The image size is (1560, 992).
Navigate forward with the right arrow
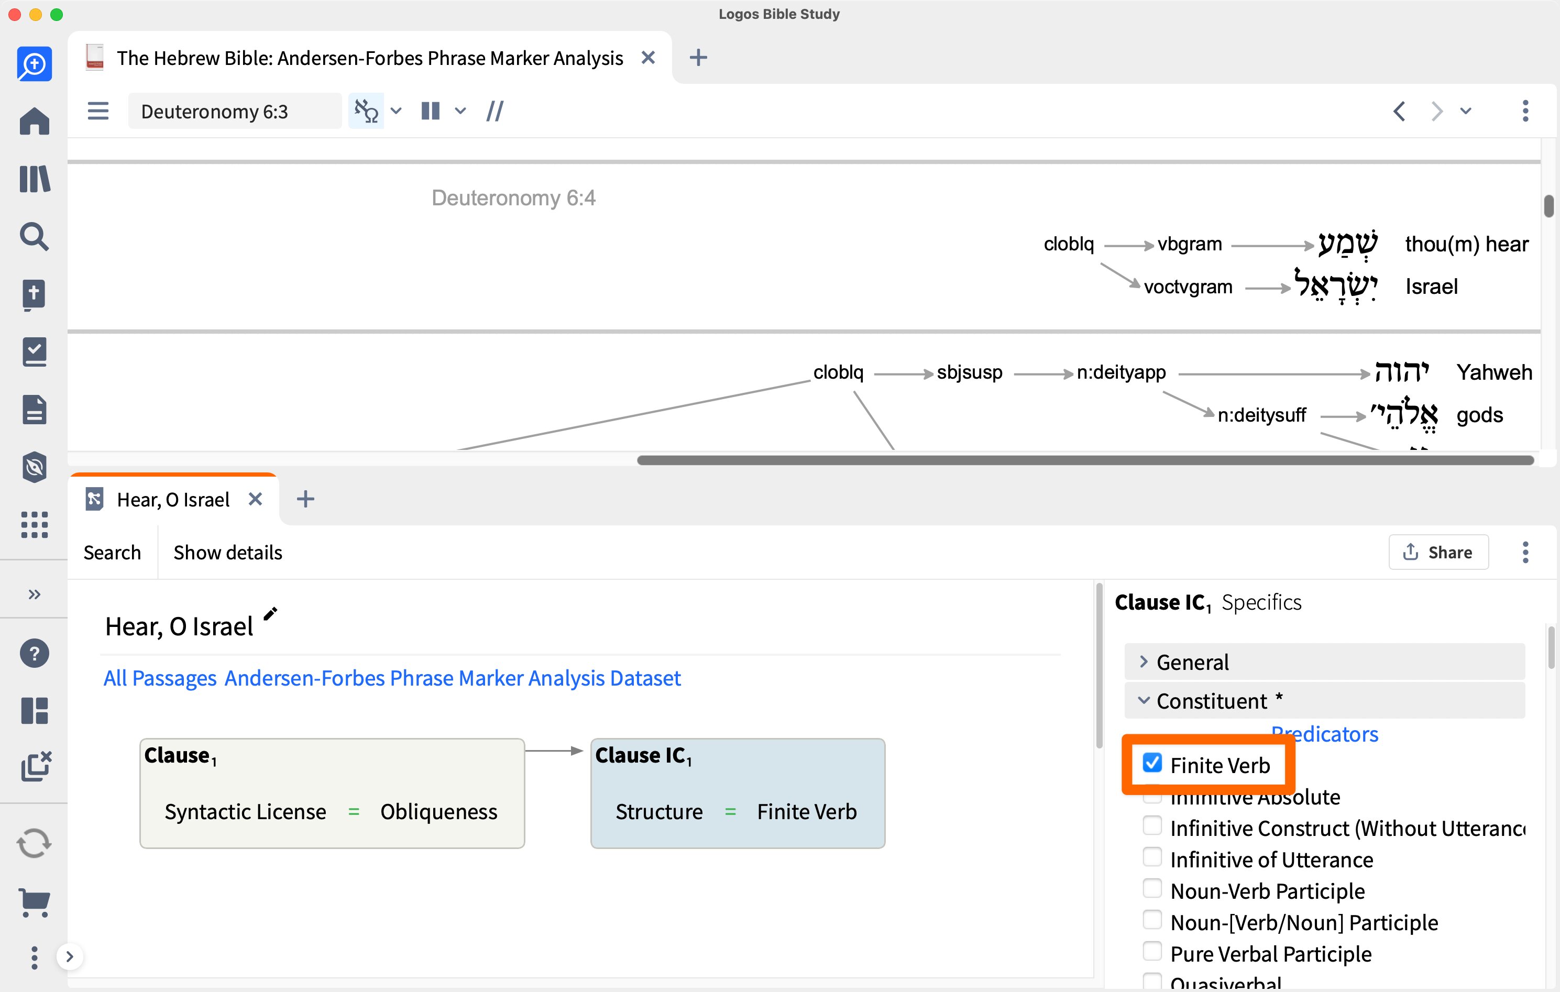pyautogui.click(x=1436, y=111)
